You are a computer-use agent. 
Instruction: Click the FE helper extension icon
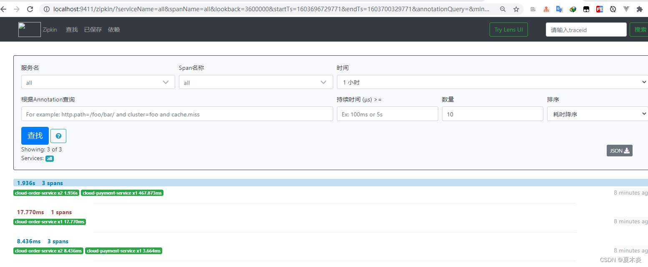[x=600, y=9]
